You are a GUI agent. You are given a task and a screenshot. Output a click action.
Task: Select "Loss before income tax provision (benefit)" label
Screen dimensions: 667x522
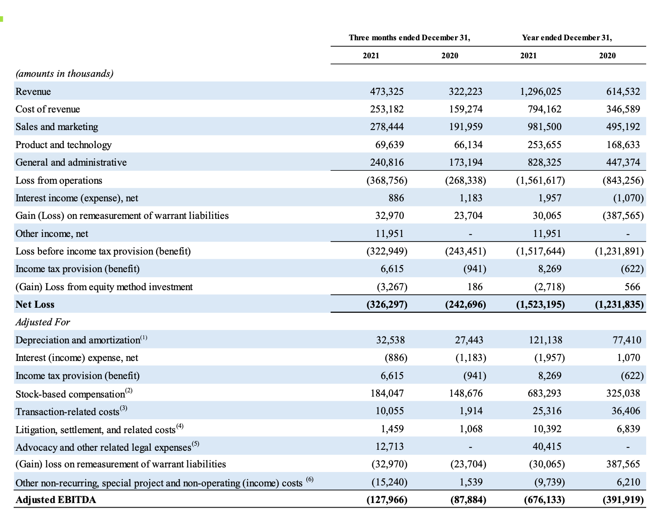click(103, 251)
